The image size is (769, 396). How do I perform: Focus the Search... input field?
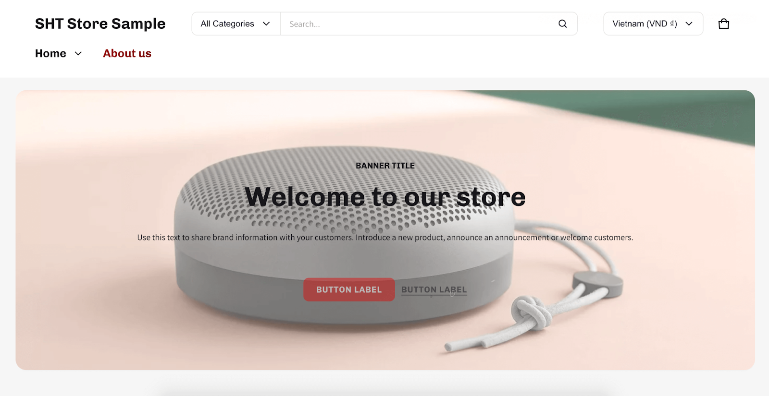coord(418,24)
